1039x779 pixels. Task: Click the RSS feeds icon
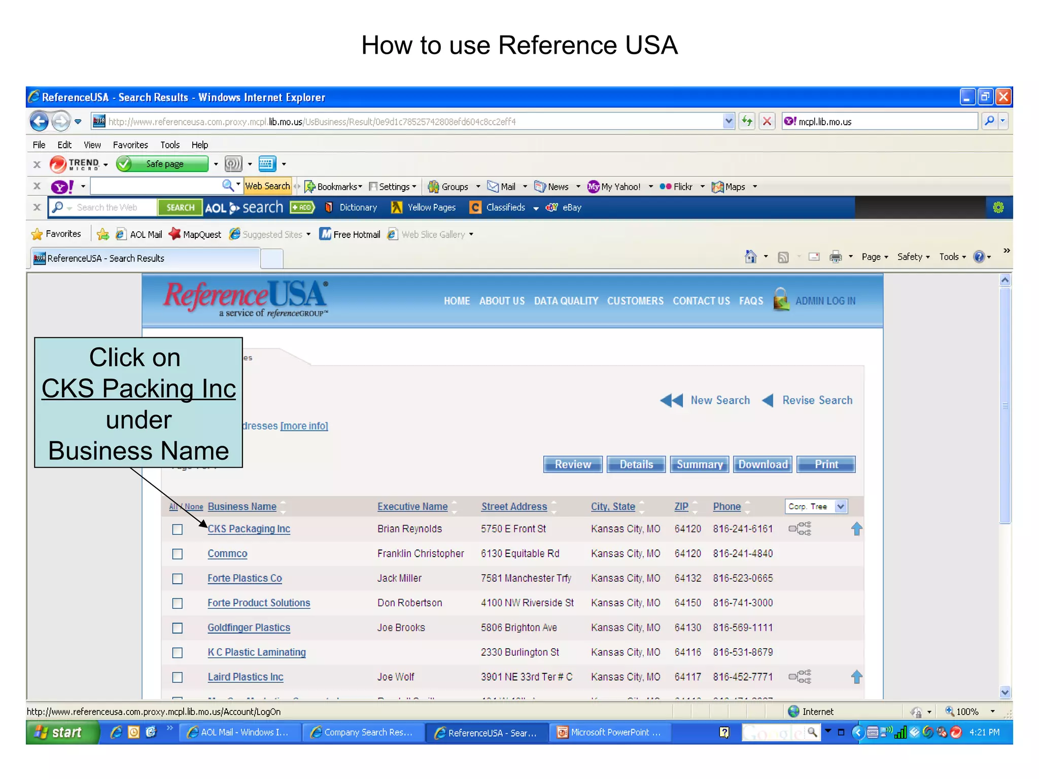(783, 257)
